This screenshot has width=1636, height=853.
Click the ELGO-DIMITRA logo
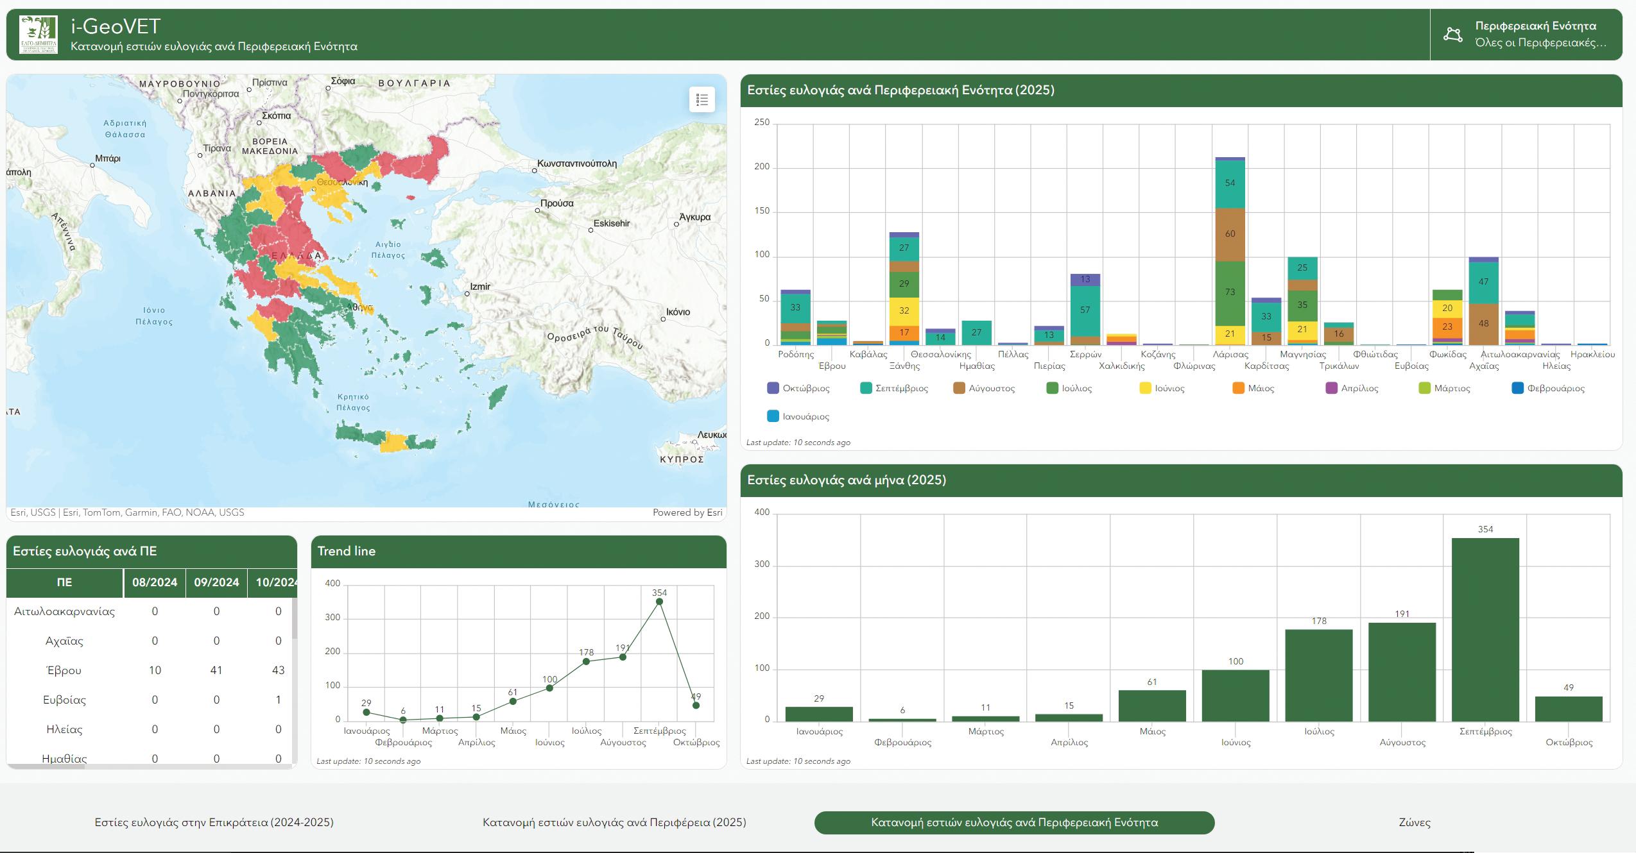coord(38,35)
